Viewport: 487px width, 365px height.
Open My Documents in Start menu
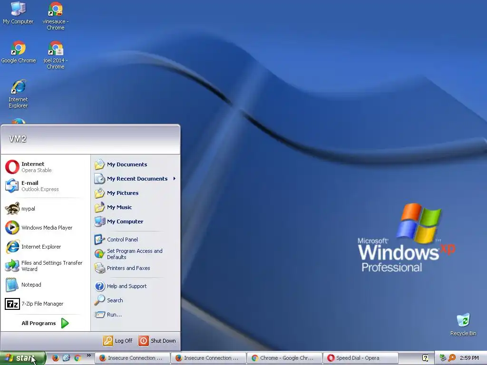pyautogui.click(x=136, y=164)
